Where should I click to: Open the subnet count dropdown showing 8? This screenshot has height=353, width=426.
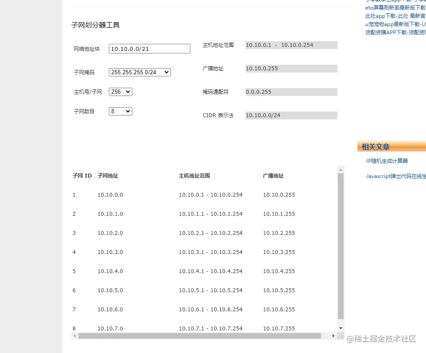tap(120, 112)
